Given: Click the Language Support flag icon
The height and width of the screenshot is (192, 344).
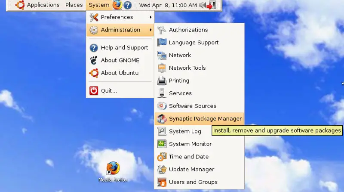Looking at the screenshot, I should point(162,43).
